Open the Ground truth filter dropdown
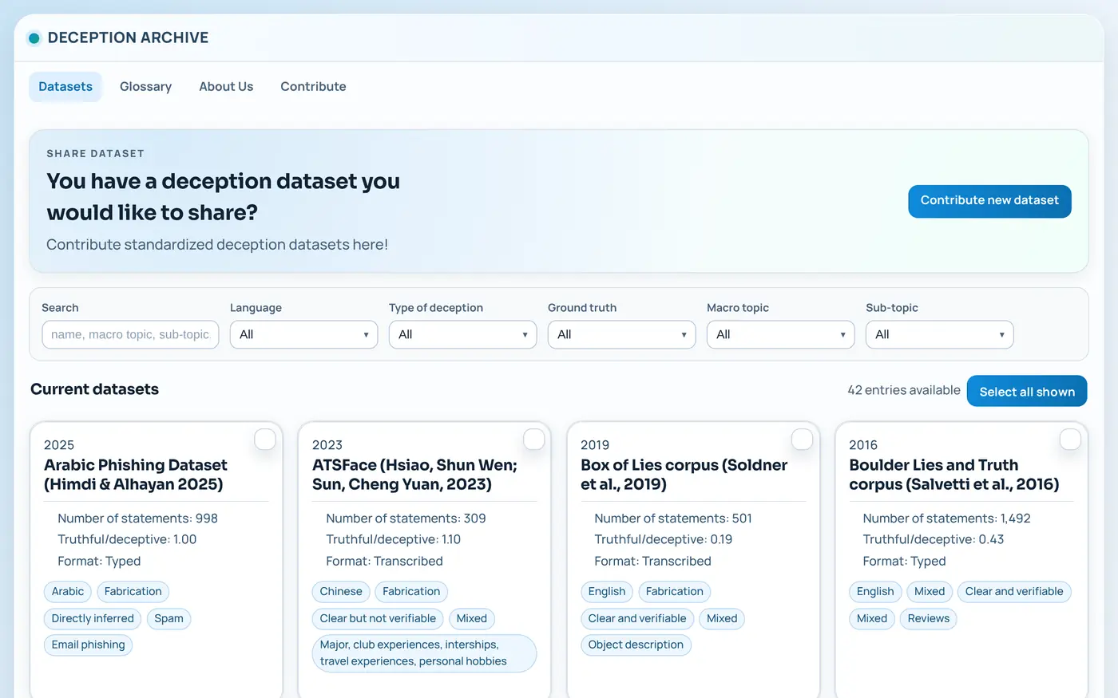Viewport: 1118px width, 698px height. (621, 335)
